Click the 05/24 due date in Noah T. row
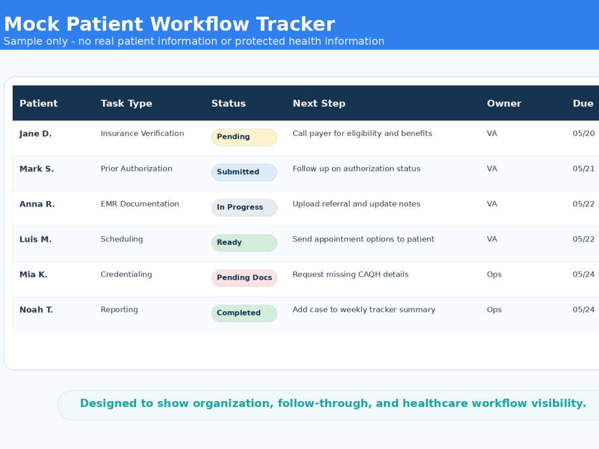 tap(583, 310)
